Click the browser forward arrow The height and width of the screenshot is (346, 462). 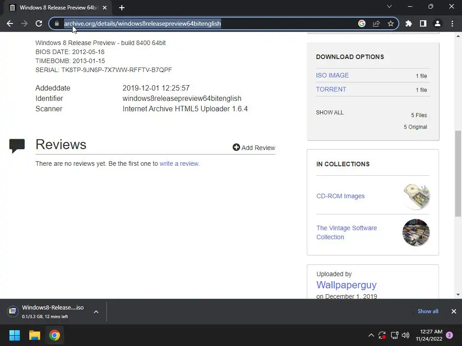(24, 23)
